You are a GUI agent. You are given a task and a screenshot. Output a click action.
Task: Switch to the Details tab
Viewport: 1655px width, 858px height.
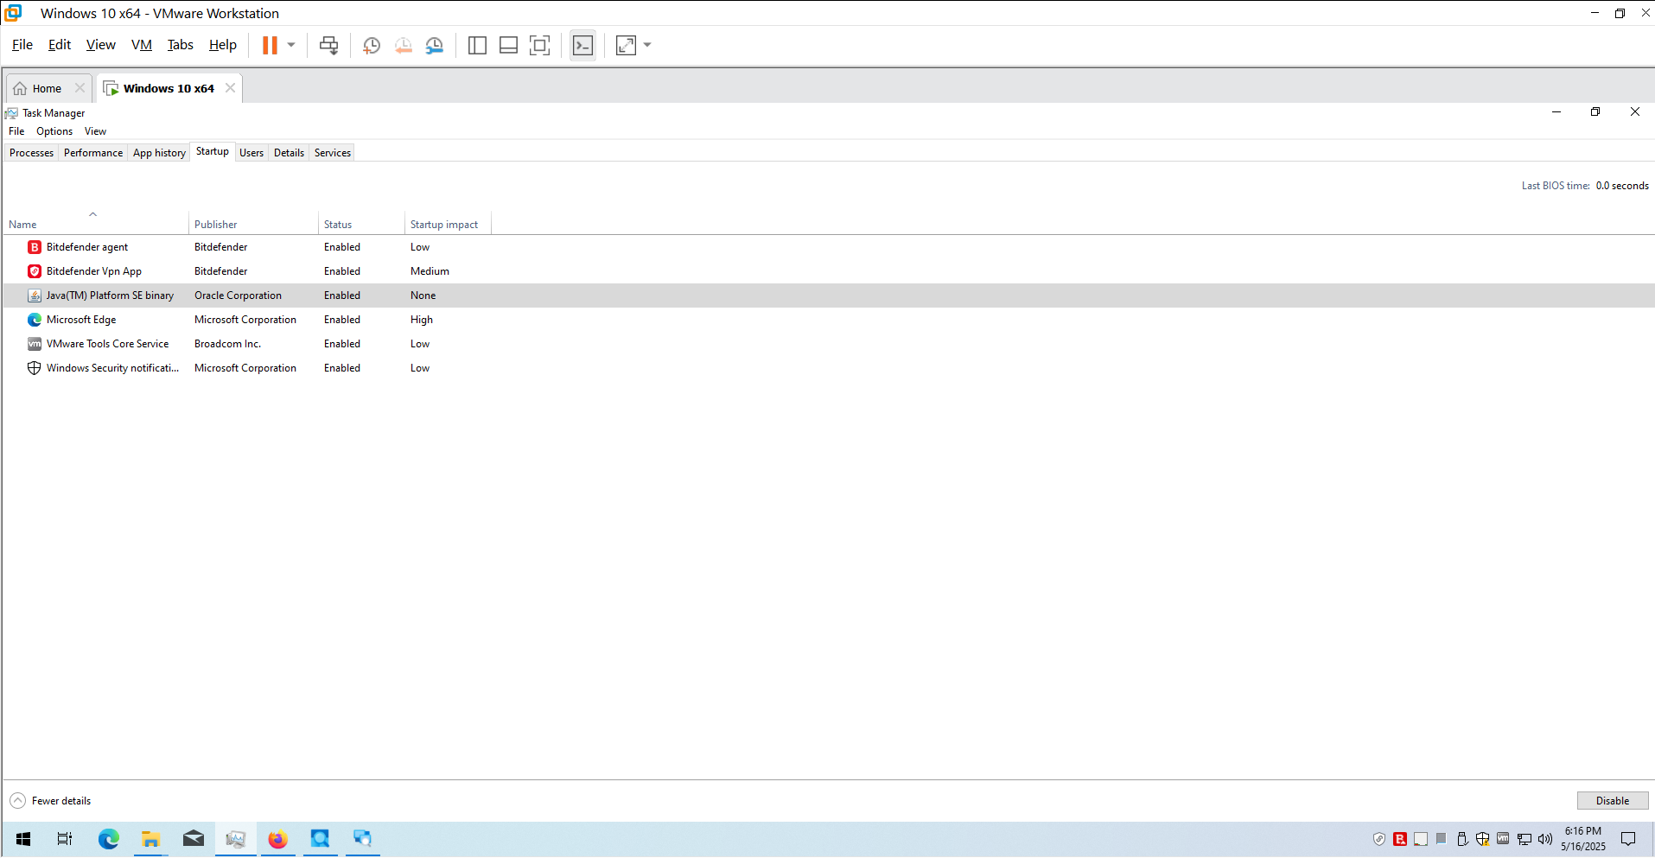(289, 153)
